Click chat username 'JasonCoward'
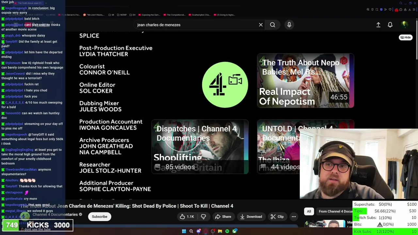 pos(15,73)
